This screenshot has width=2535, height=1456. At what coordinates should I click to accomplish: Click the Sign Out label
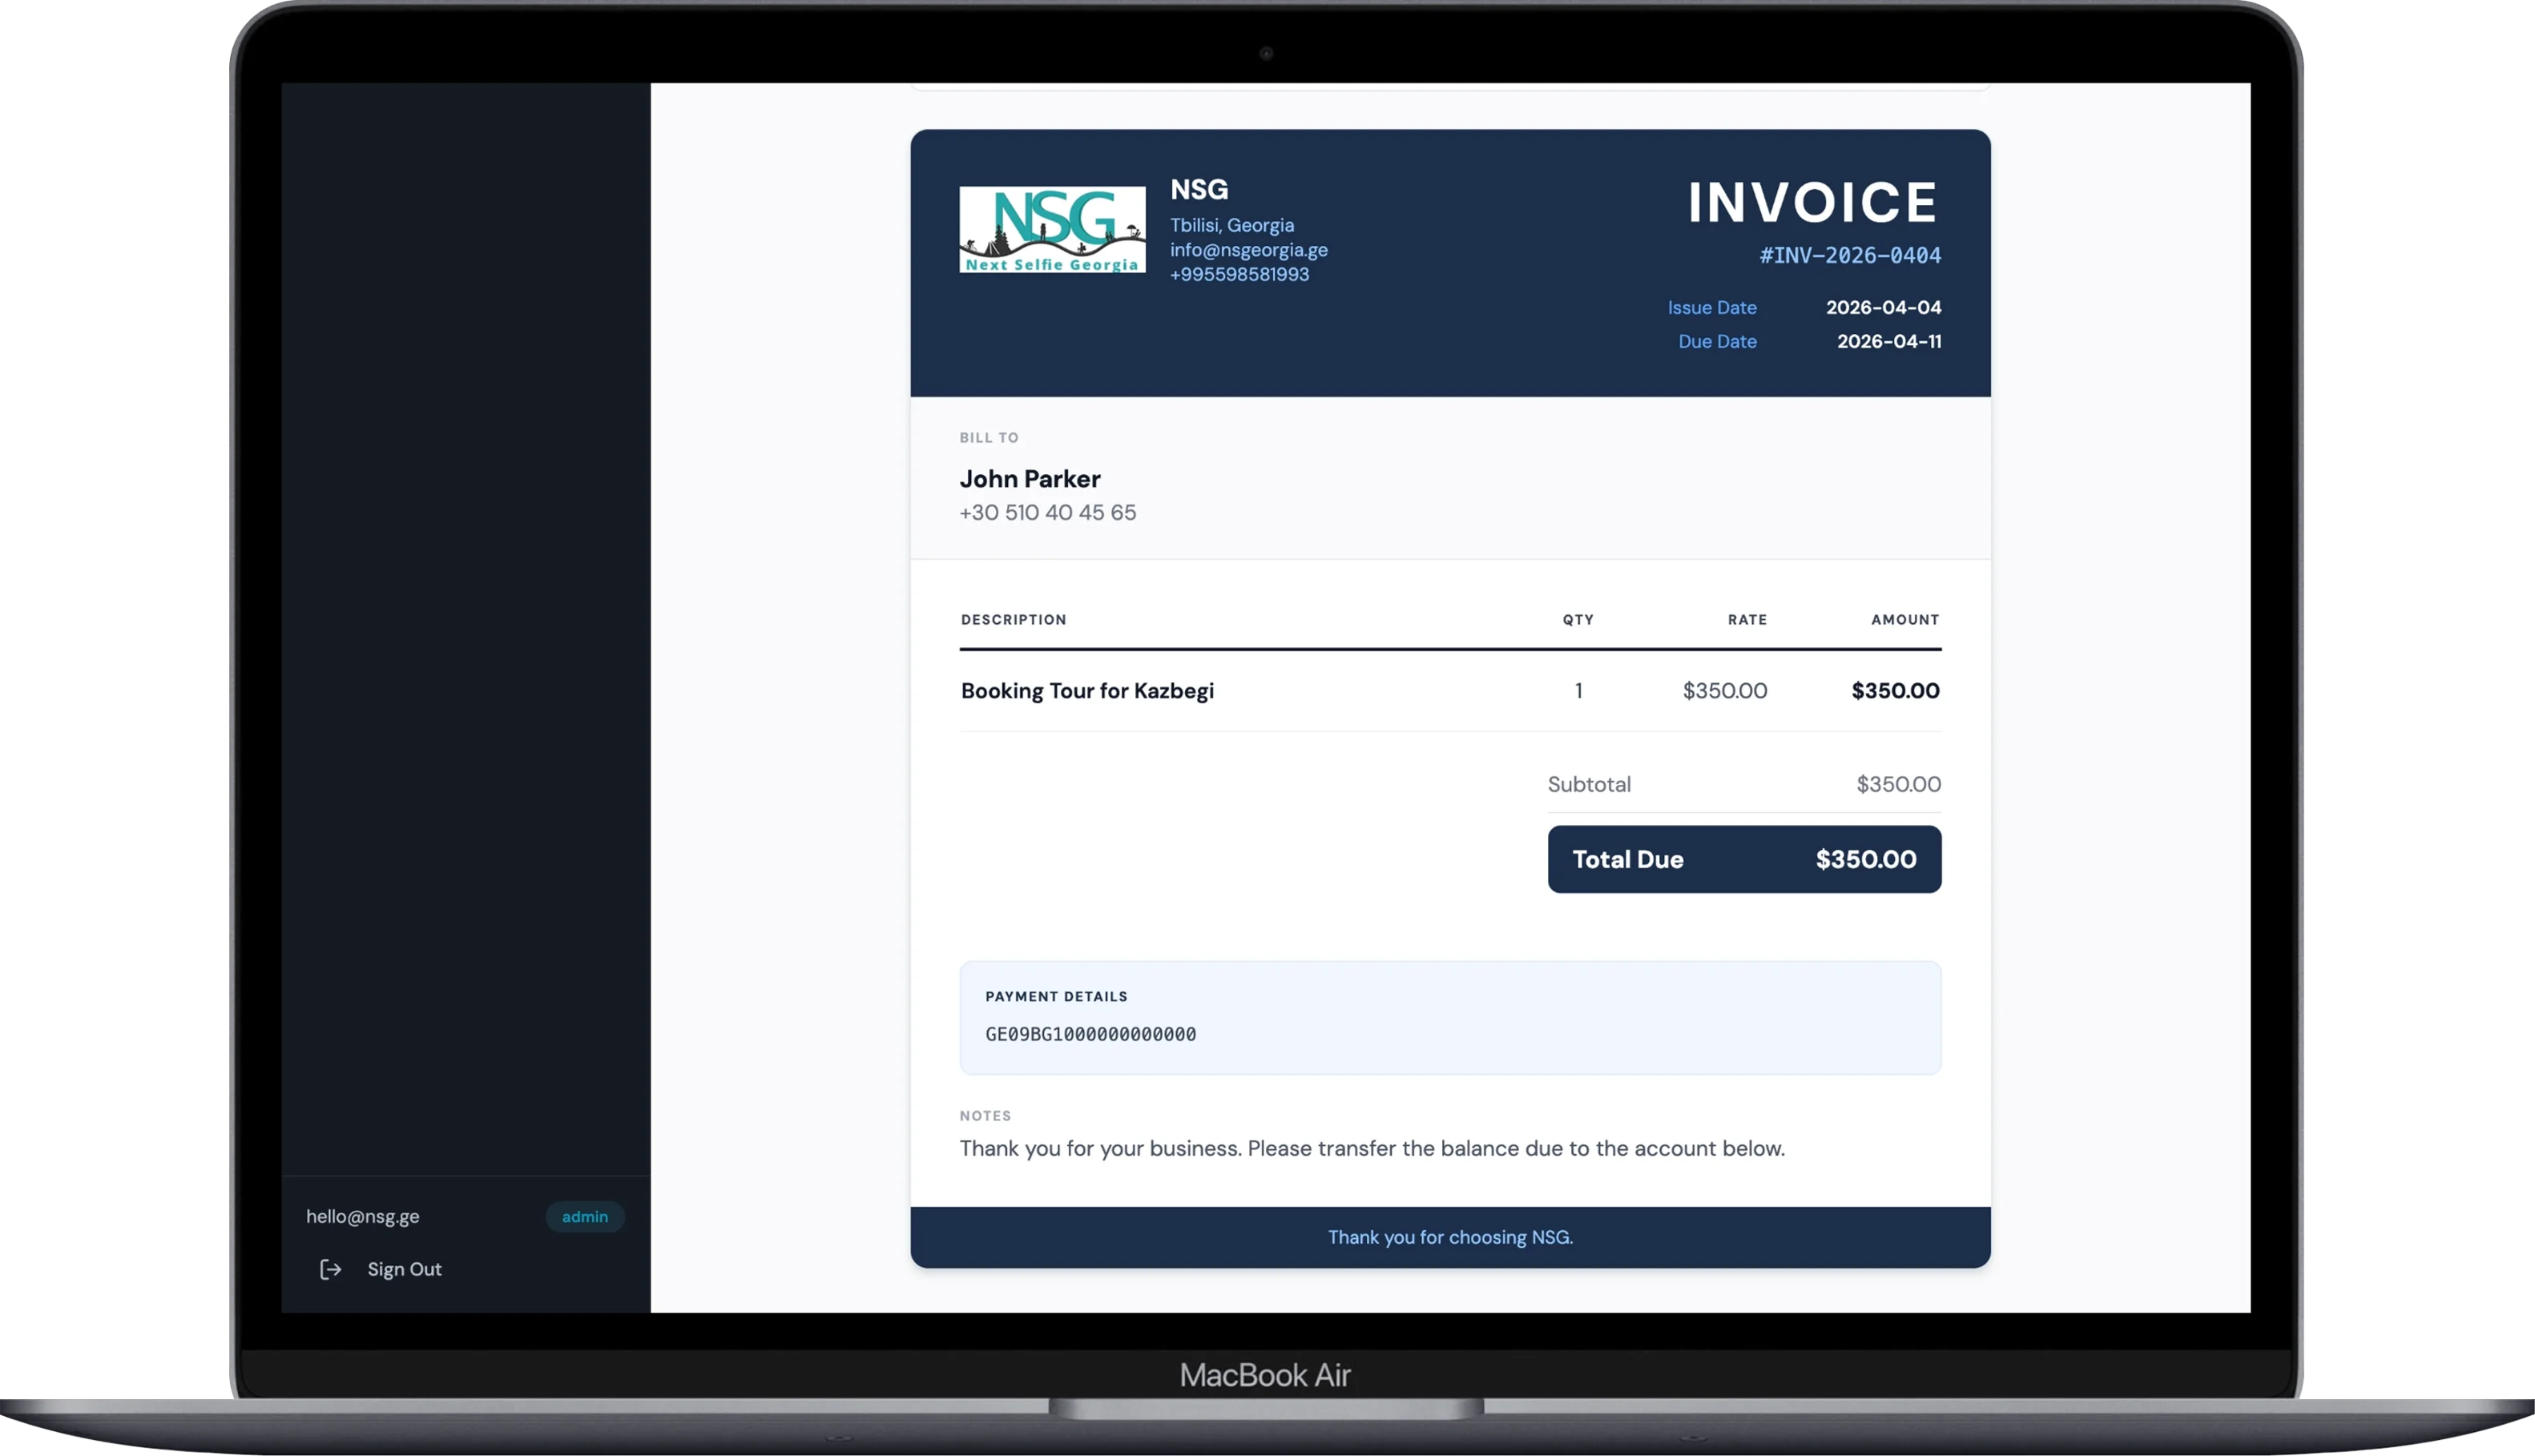[404, 1269]
